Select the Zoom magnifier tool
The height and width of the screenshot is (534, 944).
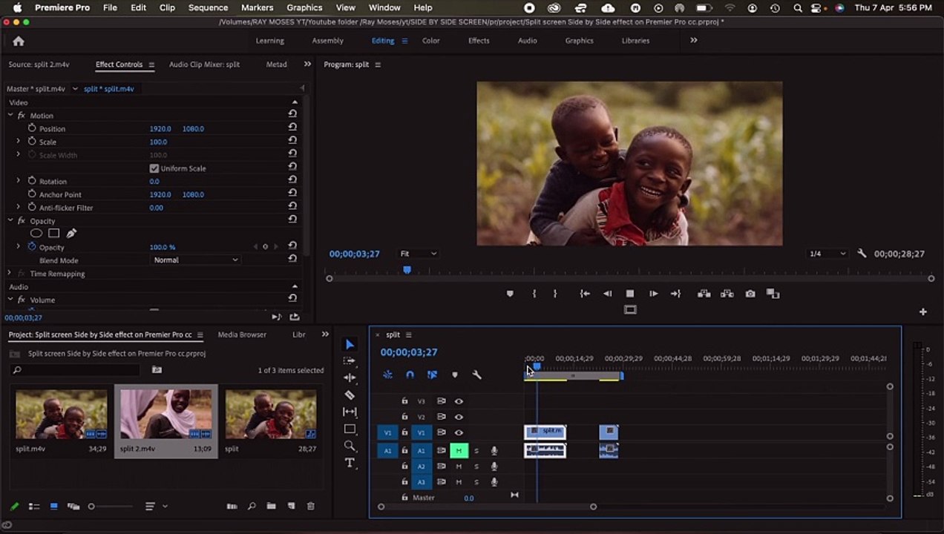[350, 446]
